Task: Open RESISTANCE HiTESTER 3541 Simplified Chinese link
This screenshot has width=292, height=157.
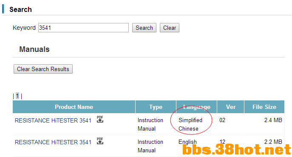Action: point(53,120)
